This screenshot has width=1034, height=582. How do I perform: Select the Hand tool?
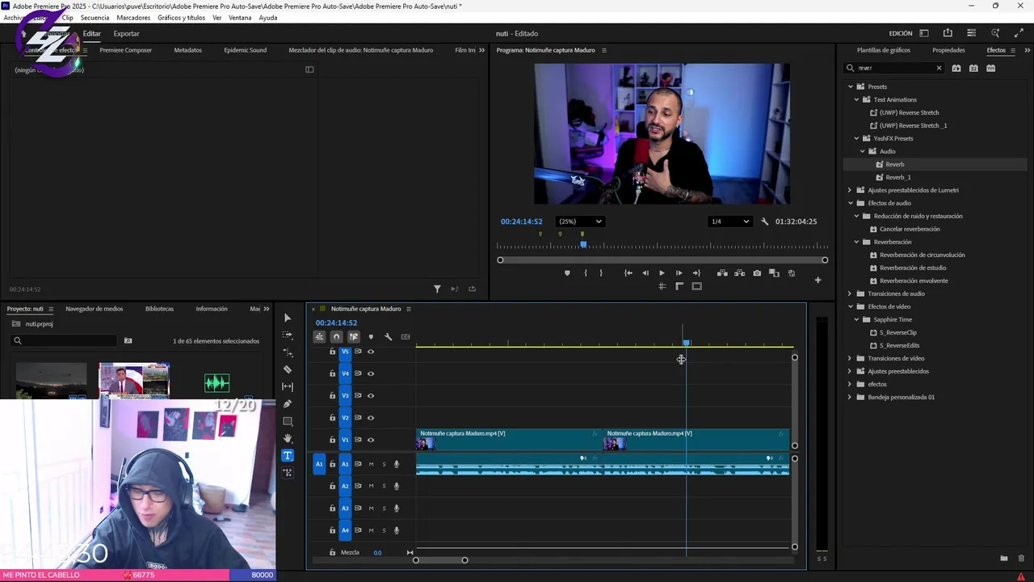[x=288, y=438]
